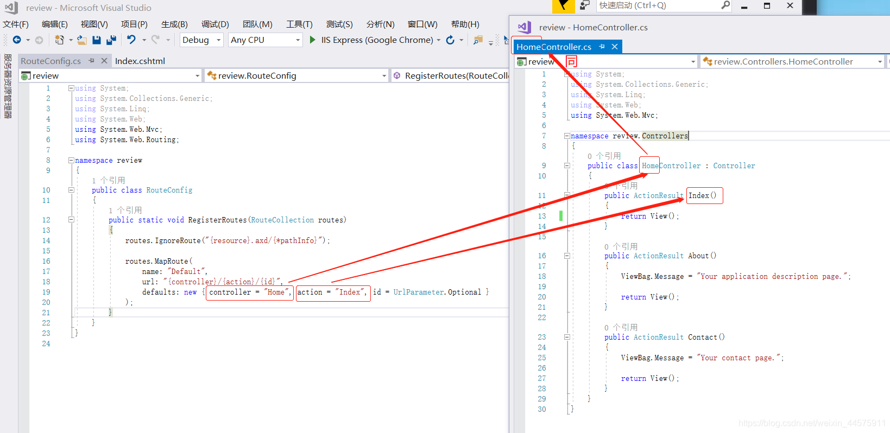Click the references link above RegisterRoutes method
This screenshot has width=890, height=433.
pos(125,210)
